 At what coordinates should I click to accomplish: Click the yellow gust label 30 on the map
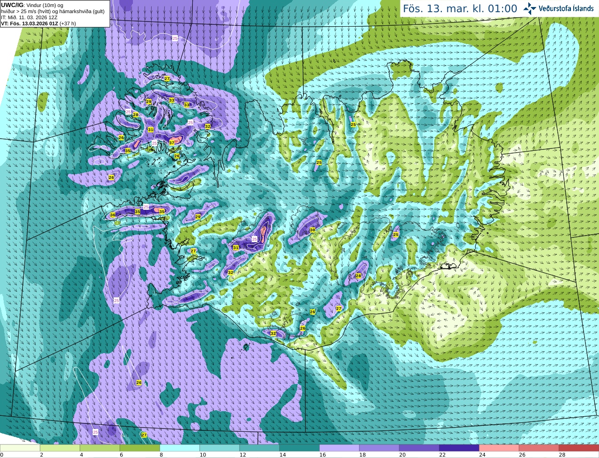point(312,230)
